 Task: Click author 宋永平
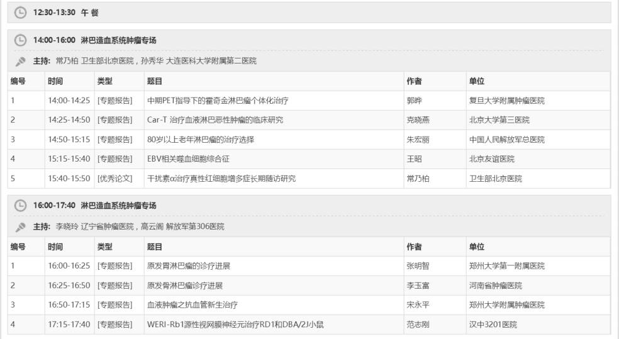[x=418, y=305]
